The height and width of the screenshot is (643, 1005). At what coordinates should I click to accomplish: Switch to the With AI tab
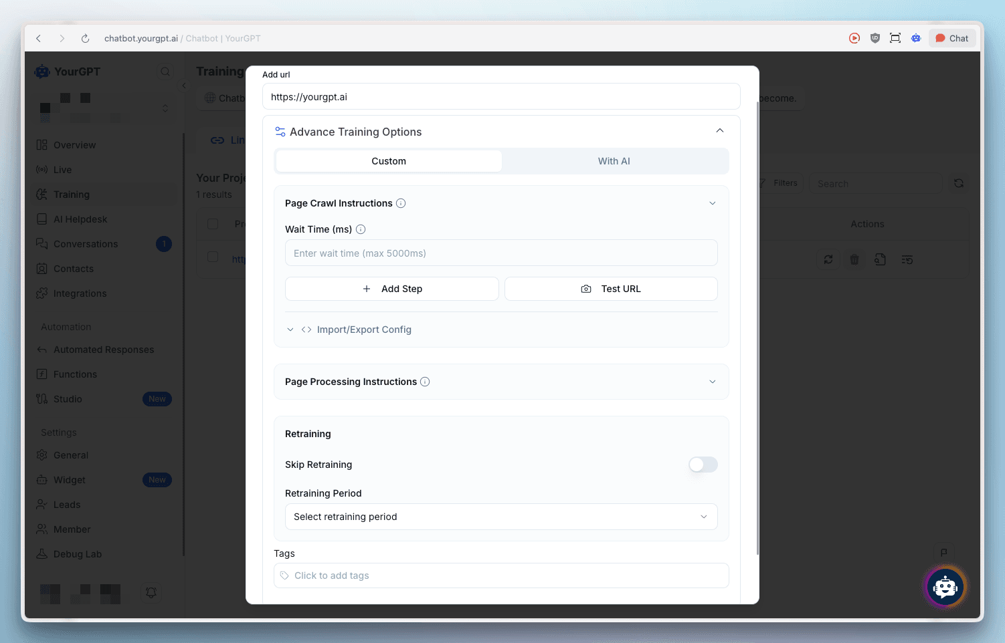point(614,161)
